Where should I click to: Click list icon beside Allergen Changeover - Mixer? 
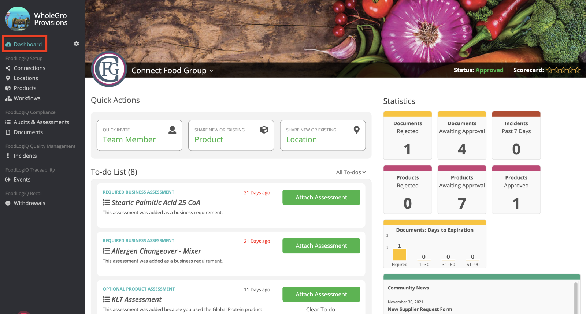[106, 251]
